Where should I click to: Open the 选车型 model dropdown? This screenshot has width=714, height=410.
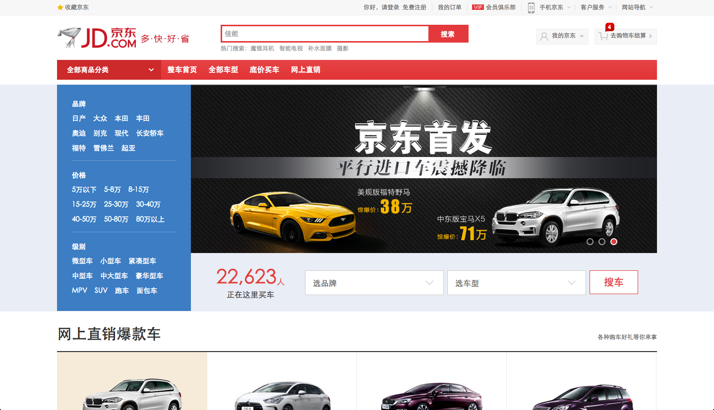(x=517, y=283)
